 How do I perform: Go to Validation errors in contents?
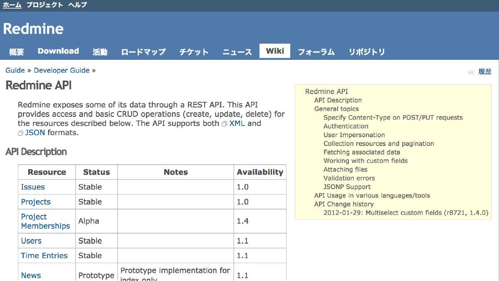point(349,178)
